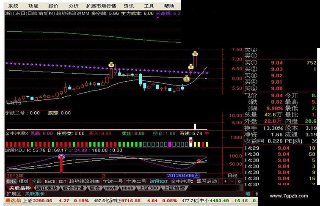Click the 买⑤ price 9.00
This screenshot has width=320, height=206.
click(x=277, y=88)
